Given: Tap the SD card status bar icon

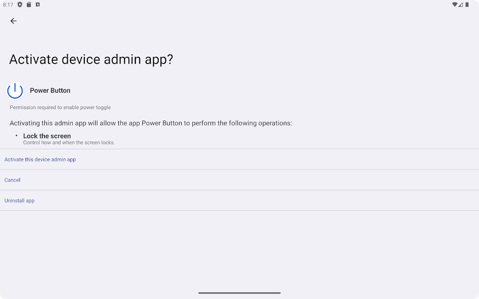Looking at the screenshot, I should pyautogui.click(x=29, y=5).
